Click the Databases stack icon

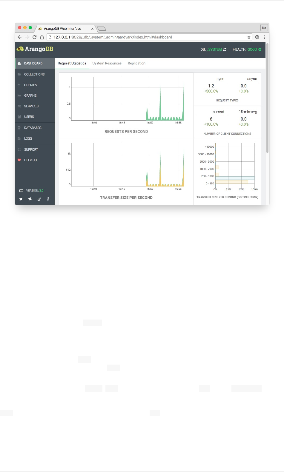(19, 128)
